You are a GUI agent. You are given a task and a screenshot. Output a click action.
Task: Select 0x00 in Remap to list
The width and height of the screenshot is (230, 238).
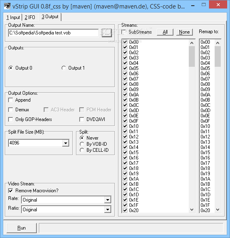pos(205,42)
